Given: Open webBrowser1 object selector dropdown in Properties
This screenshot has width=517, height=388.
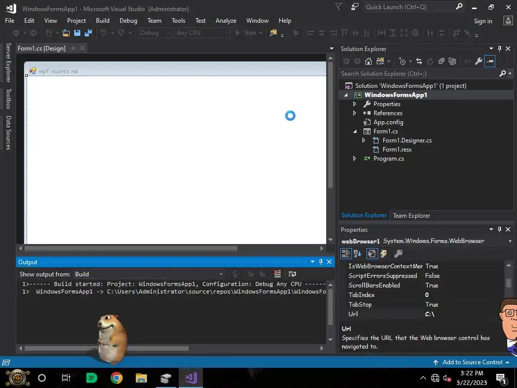Looking at the screenshot, I should [510, 241].
